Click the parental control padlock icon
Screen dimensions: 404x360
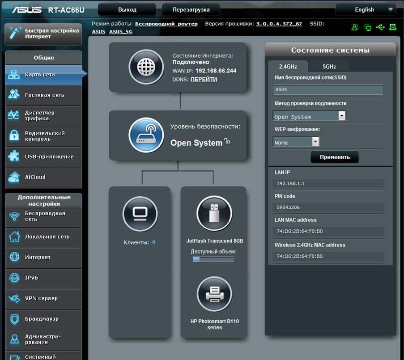(14, 135)
